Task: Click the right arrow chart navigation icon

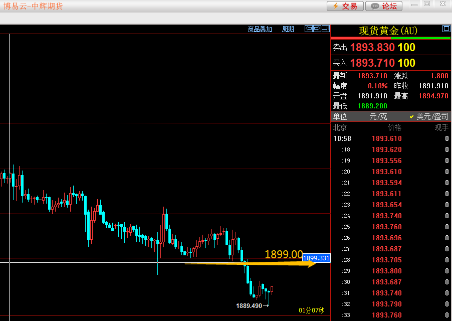Action: [x=317, y=29]
